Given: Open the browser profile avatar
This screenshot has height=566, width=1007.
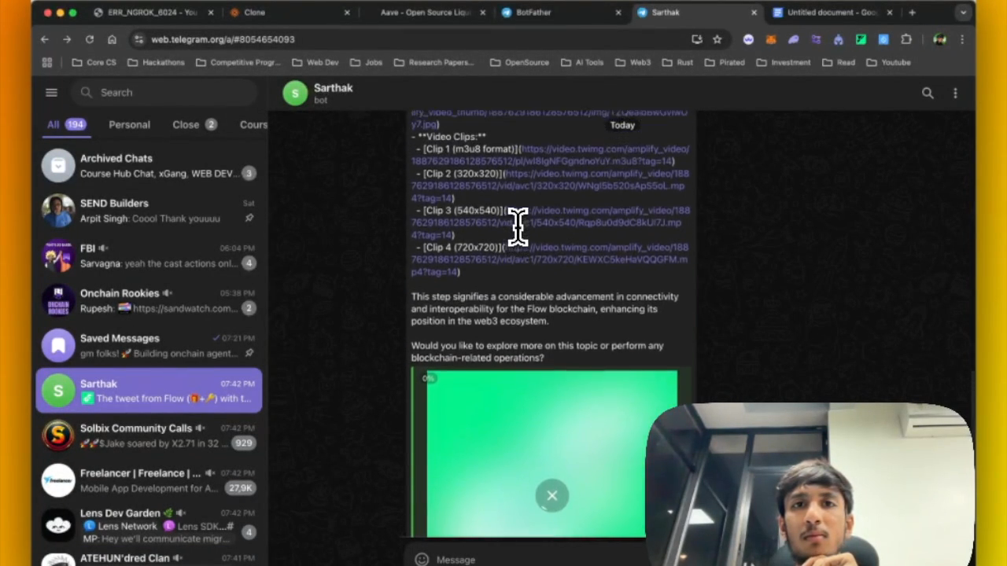Looking at the screenshot, I should [x=939, y=39].
